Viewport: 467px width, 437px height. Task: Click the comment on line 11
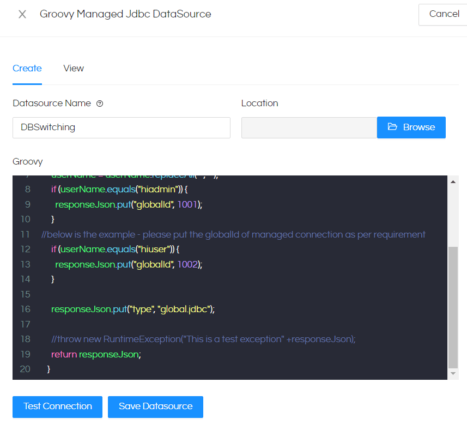pyautogui.click(x=233, y=234)
